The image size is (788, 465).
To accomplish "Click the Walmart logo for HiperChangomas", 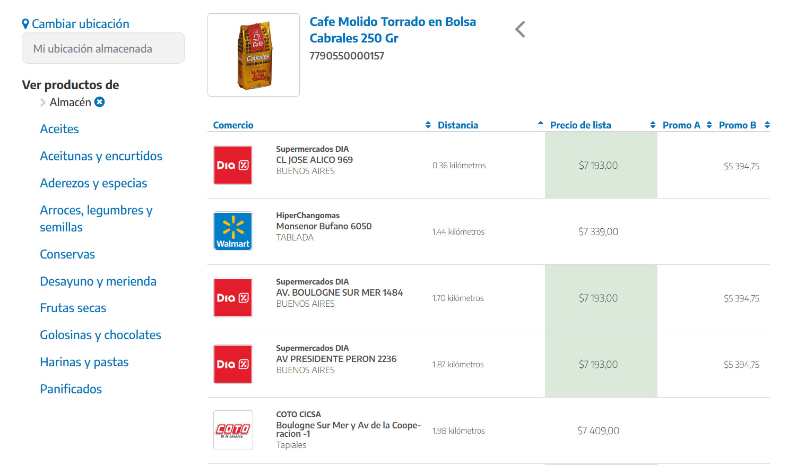I will [x=233, y=231].
